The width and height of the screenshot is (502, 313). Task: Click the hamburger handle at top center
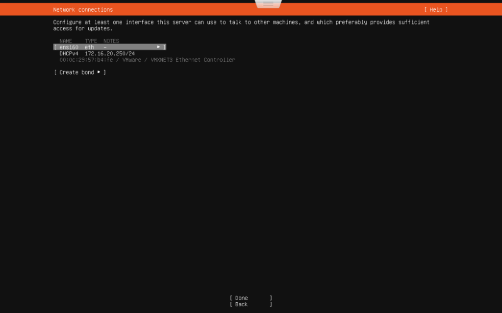click(268, 3)
